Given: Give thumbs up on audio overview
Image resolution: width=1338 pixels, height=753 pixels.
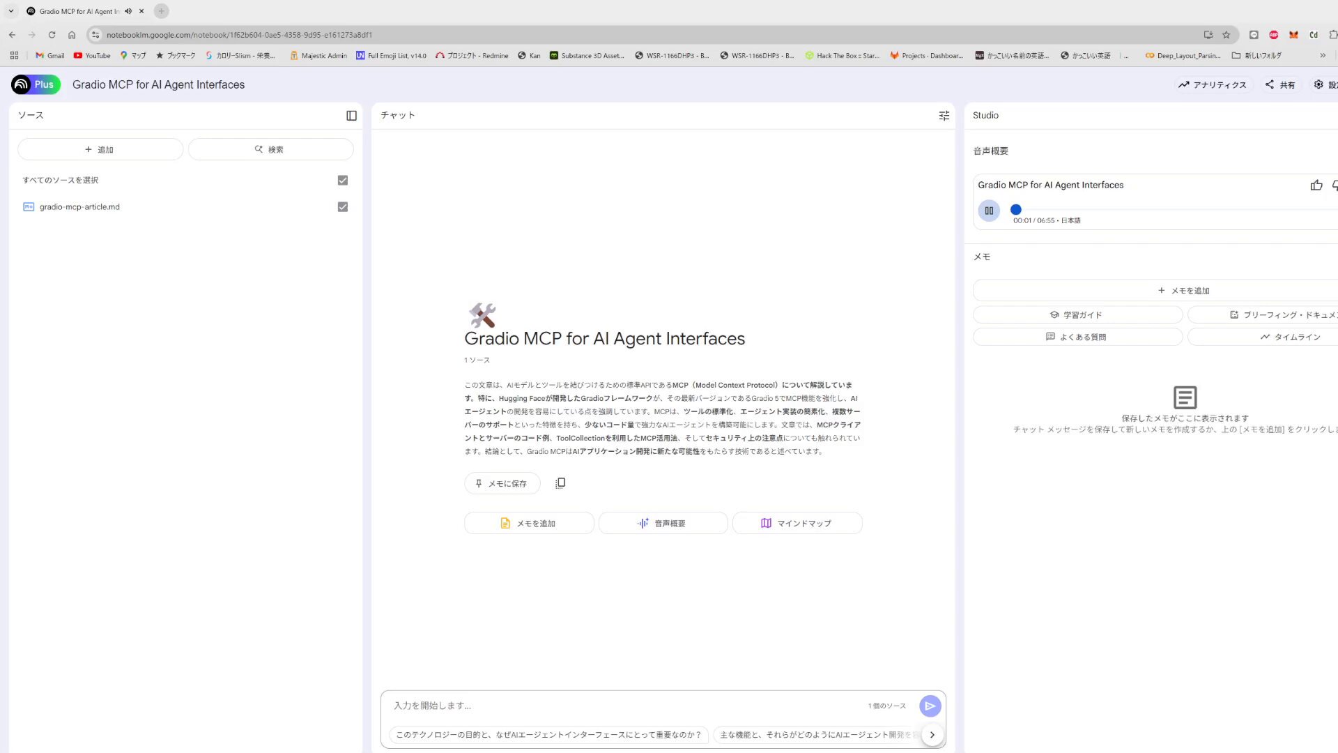Looking at the screenshot, I should (1316, 185).
